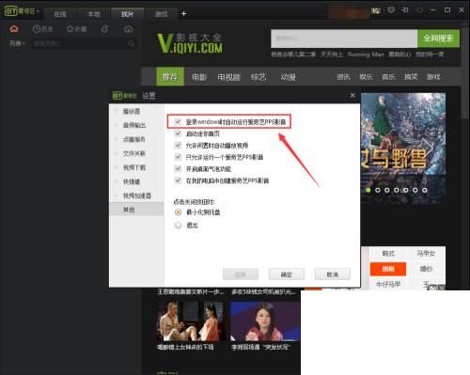Click the cloud icon in the sidebar toolbar

coord(129,29)
